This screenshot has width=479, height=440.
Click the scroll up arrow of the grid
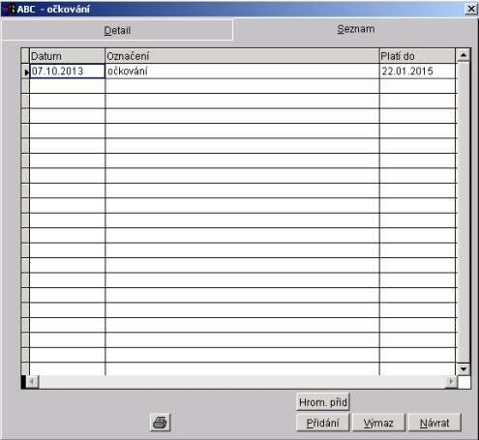tap(464, 55)
